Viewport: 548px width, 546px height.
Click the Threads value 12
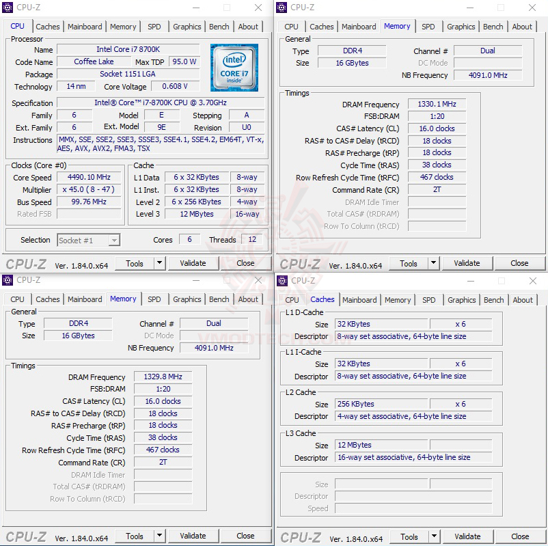click(x=252, y=239)
